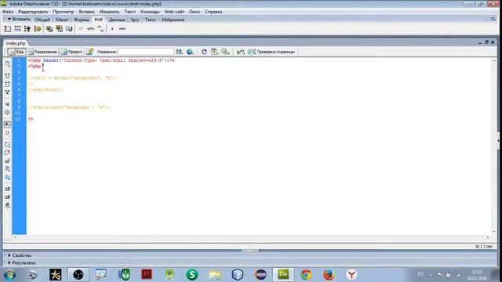Open View Options dropdown

(214, 52)
